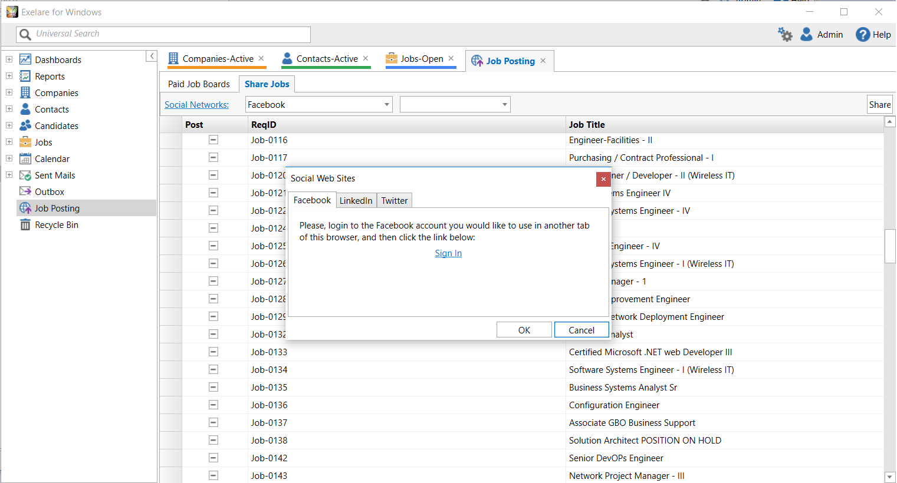Expand the Candidates tree node

point(9,125)
